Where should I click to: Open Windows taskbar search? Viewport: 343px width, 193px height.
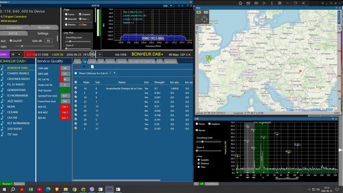click(x=13, y=189)
